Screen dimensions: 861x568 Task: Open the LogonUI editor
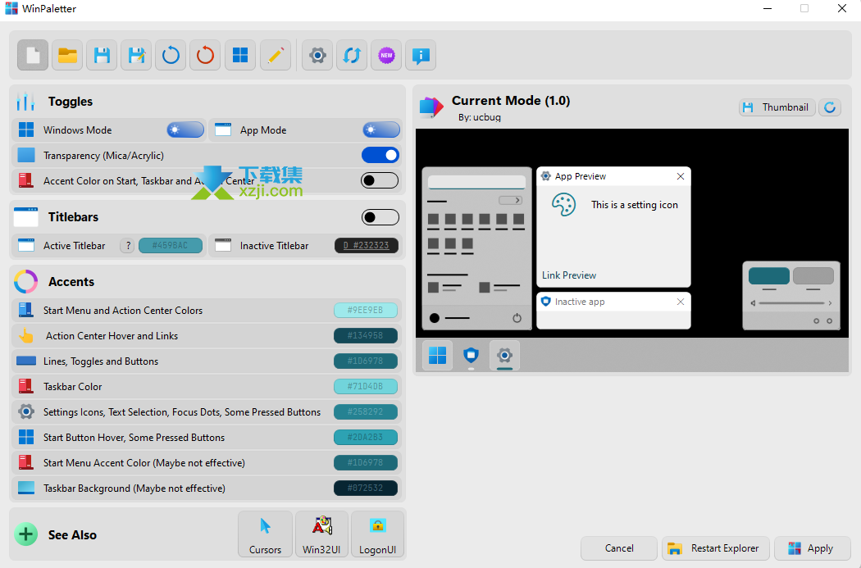pyautogui.click(x=378, y=534)
